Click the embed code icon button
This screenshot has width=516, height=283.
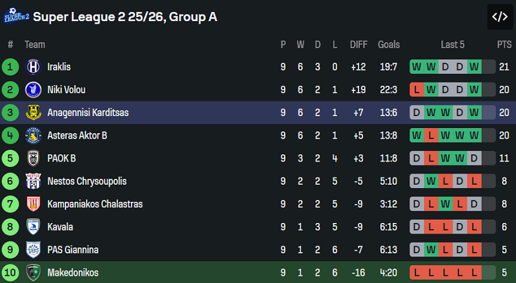tap(499, 17)
